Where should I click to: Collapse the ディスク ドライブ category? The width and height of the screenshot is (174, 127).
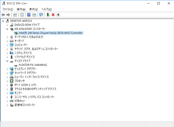(7, 61)
